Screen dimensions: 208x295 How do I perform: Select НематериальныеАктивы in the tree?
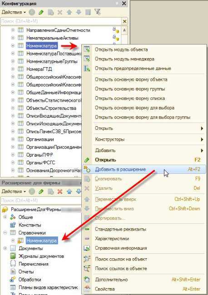tap(52, 38)
